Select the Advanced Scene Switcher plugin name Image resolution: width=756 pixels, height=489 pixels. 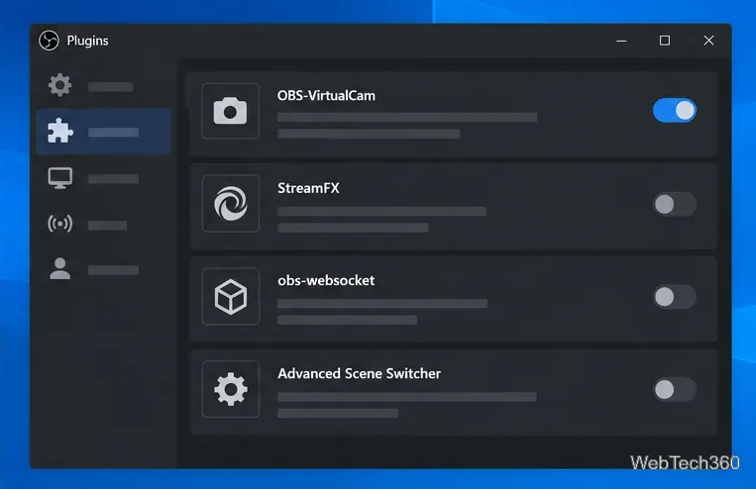(360, 374)
